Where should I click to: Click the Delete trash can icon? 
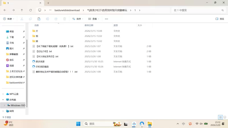pyautogui.click(x=64, y=19)
